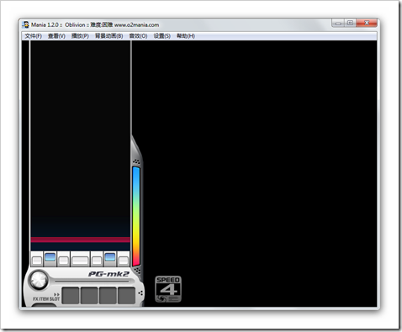Click the round silver knob on PG-mk2 panel
Screen dimensions: 402x332
39,280
